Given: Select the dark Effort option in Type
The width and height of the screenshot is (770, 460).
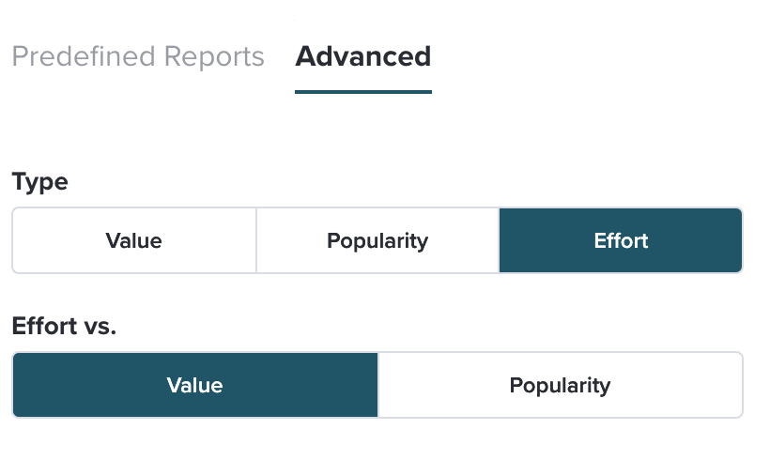Looking at the screenshot, I should (x=621, y=240).
